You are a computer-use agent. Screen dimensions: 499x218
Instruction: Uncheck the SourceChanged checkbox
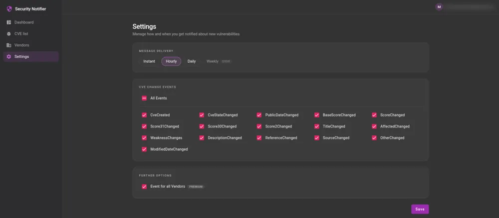click(317, 138)
